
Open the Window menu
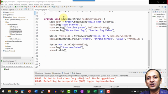47,4
